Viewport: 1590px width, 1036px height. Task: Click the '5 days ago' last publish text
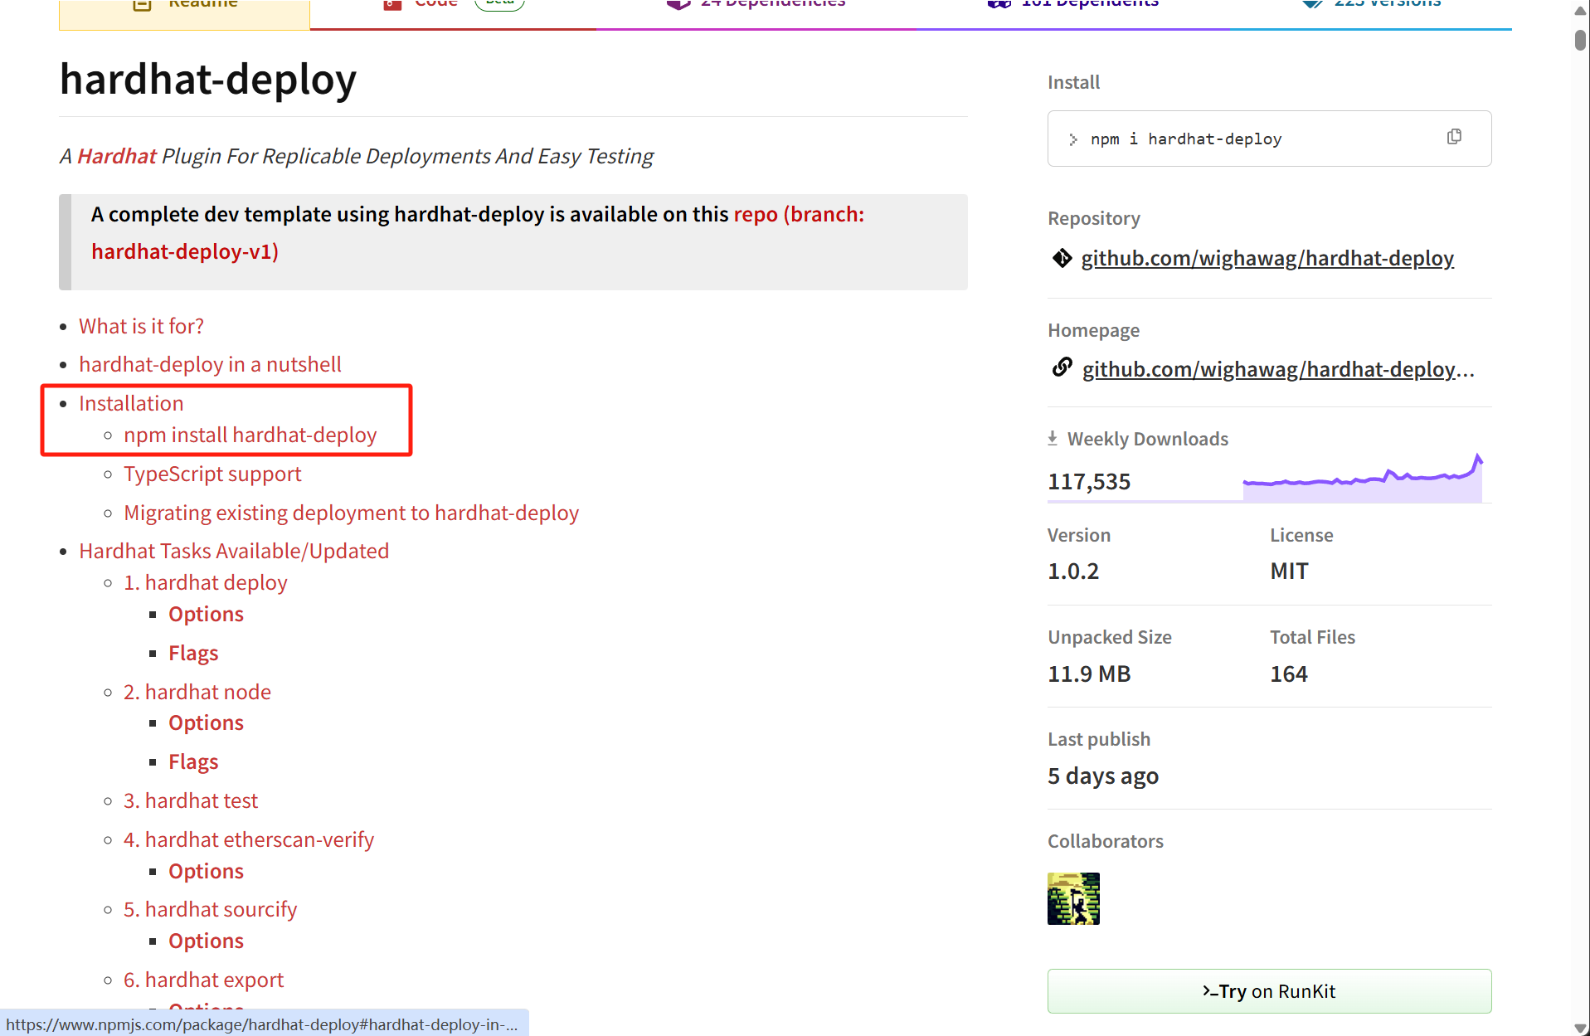(x=1103, y=776)
